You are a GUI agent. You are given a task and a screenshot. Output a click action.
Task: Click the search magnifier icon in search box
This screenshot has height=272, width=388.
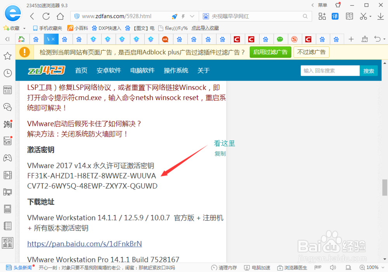coord(305,16)
